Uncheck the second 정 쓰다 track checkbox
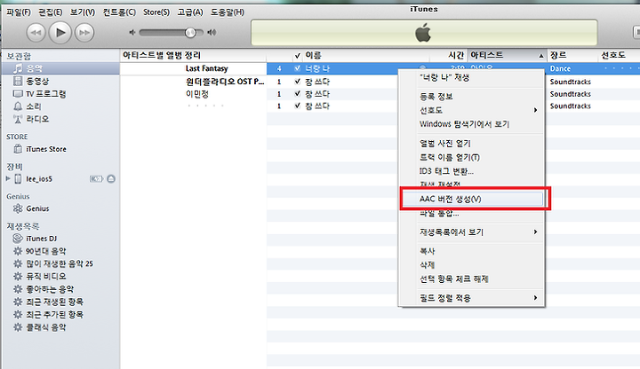Image resolution: width=640 pixels, height=369 pixels. pyautogui.click(x=298, y=94)
